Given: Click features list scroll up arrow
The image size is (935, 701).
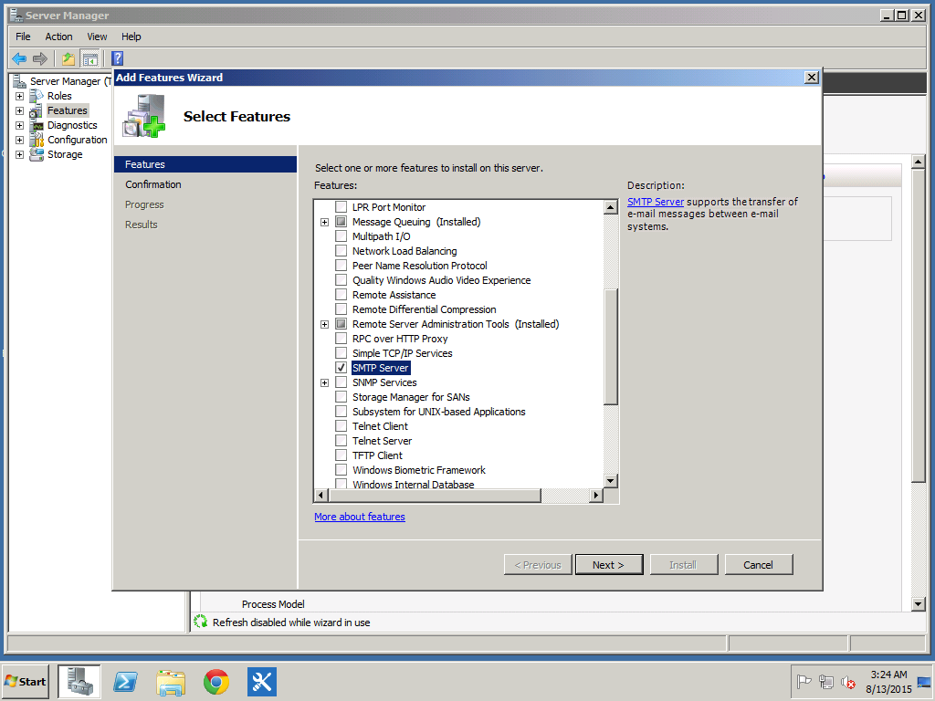Looking at the screenshot, I should pyautogui.click(x=611, y=207).
